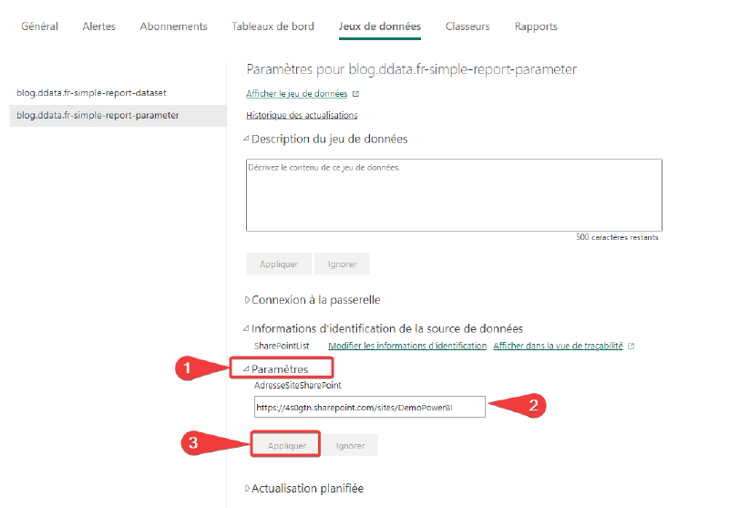Click the AdresseSiteSharePoint label

point(298,385)
